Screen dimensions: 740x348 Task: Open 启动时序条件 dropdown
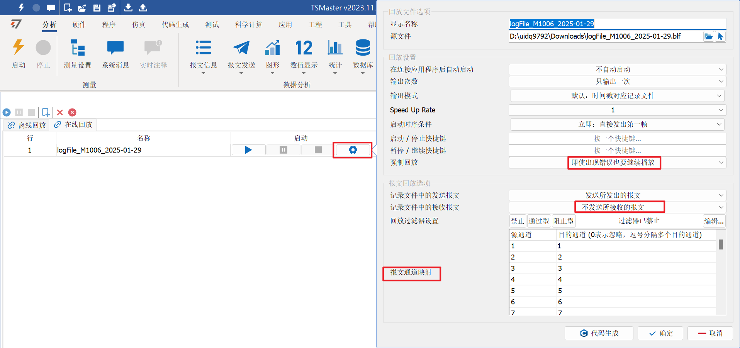click(x=617, y=124)
